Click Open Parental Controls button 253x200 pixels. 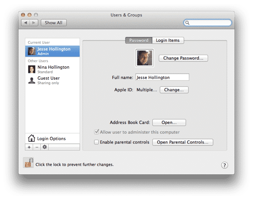coord(183,142)
